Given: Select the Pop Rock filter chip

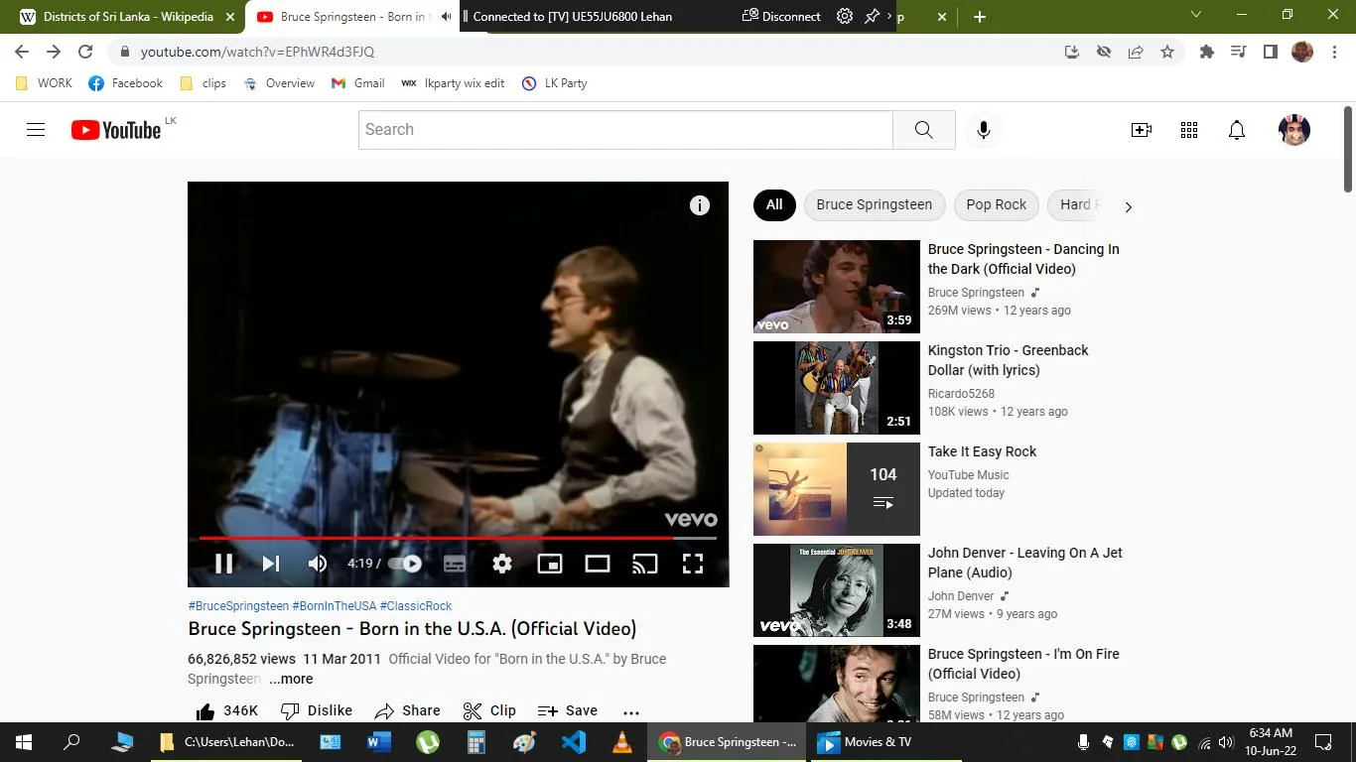Looking at the screenshot, I should click(x=997, y=205).
